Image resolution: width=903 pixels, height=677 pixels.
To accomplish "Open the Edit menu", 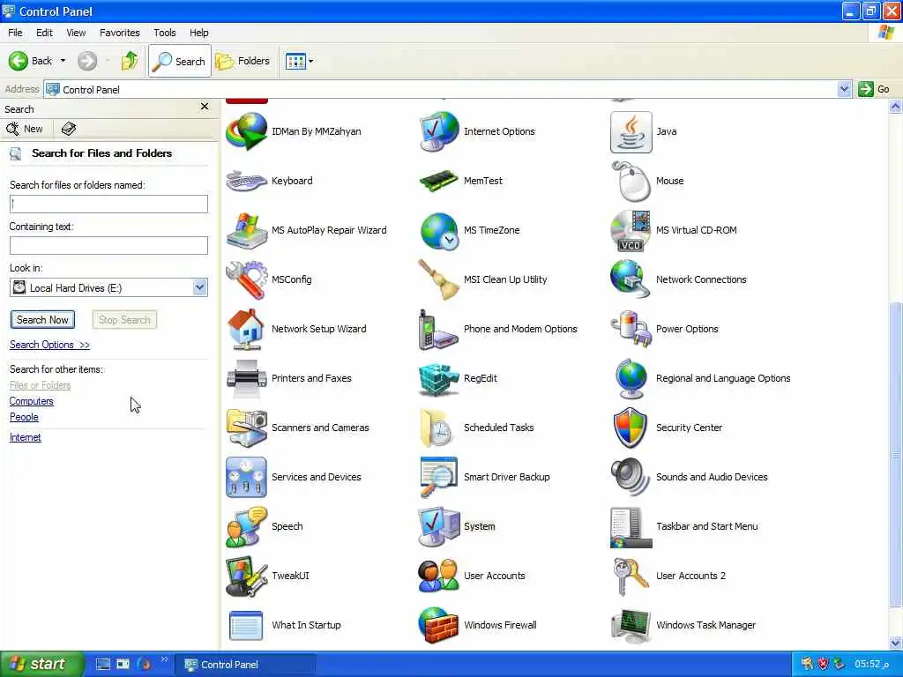I will click(44, 33).
